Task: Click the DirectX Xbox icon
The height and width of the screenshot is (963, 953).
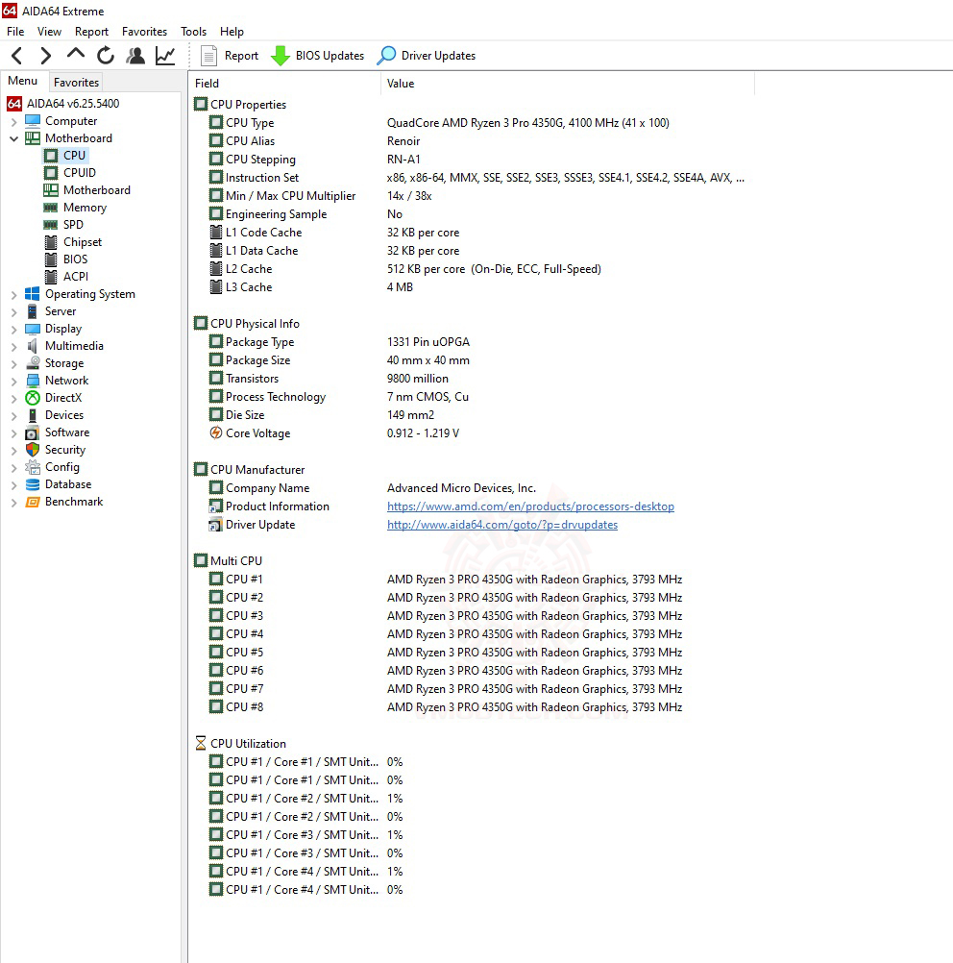Action: 33,398
